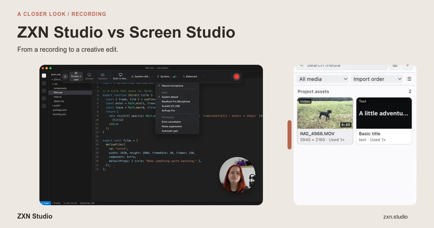434x228 pixels.
Task: Click the top white activity bar icon
Action: pyautogui.click(x=44, y=76)
